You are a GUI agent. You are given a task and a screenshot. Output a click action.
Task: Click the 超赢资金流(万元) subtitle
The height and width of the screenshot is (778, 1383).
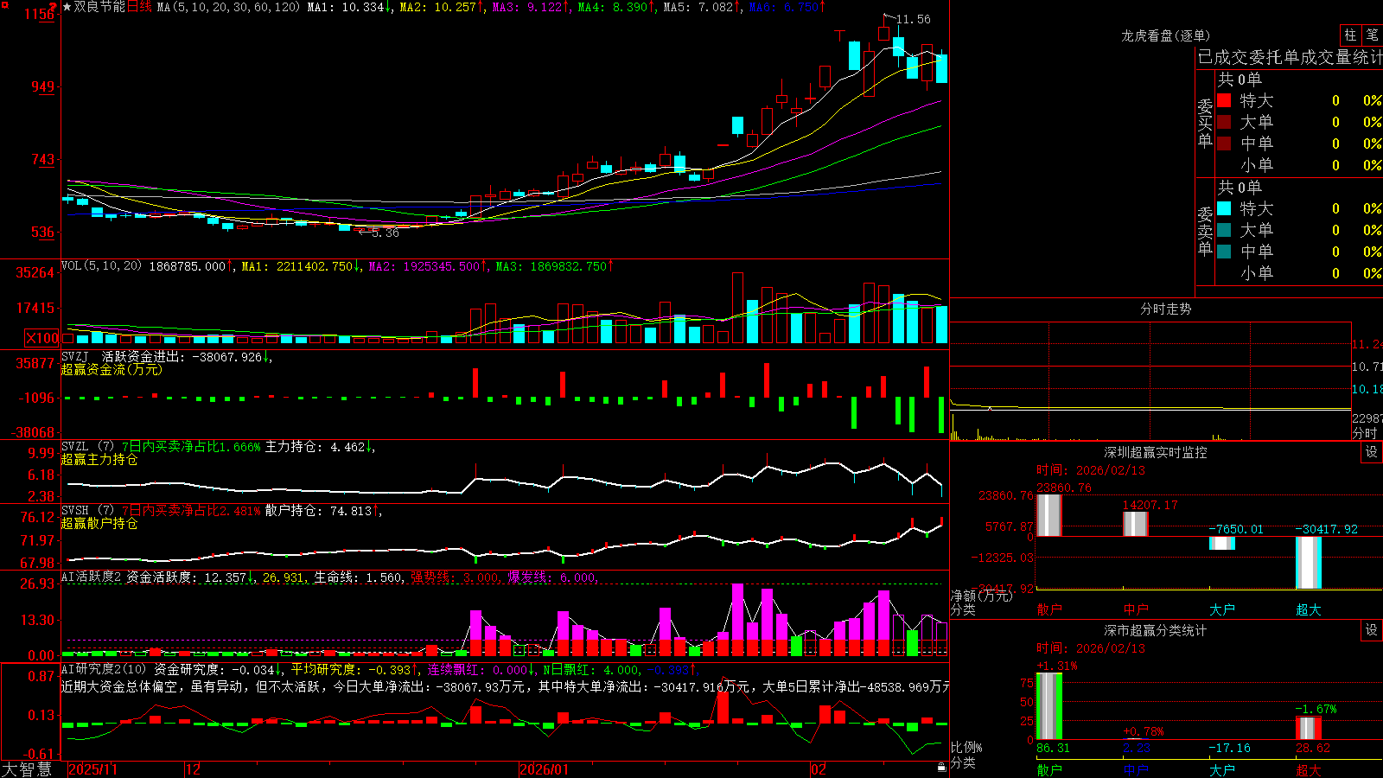112,369
